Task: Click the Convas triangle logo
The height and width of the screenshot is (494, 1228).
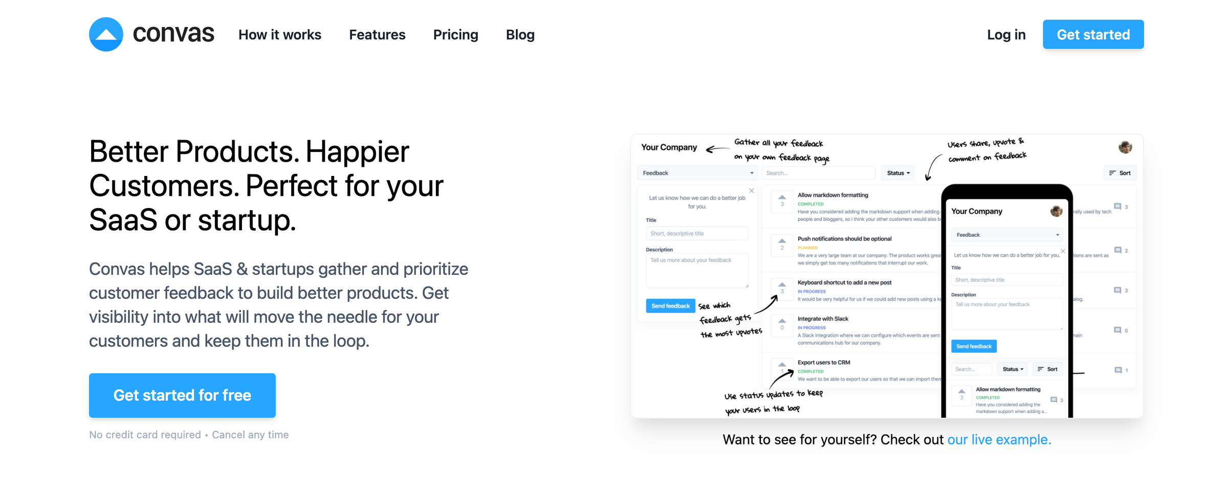Action: point(106,34)
